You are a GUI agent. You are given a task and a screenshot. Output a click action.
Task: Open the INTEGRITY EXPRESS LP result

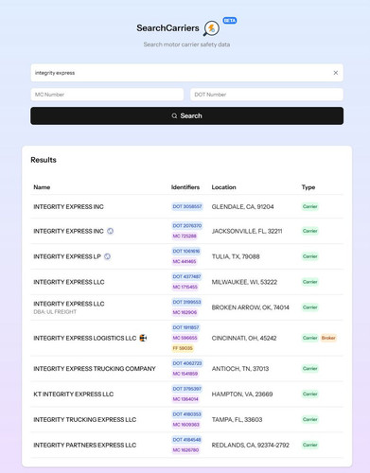coord(67,256)
